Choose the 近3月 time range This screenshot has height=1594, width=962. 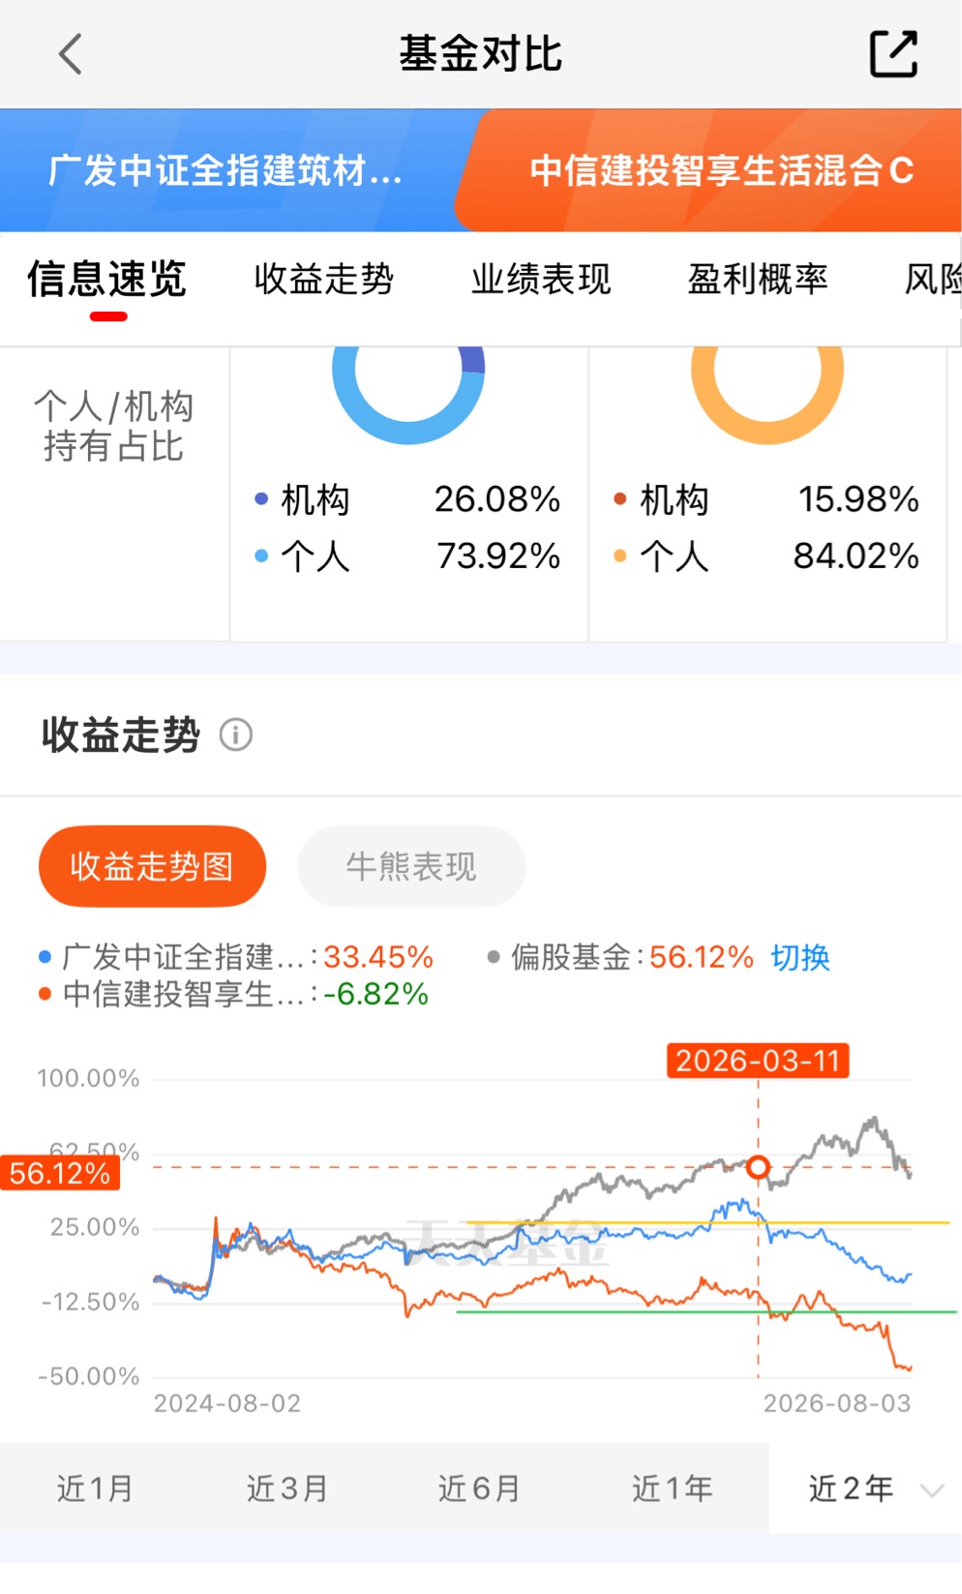click(286, 1489)
